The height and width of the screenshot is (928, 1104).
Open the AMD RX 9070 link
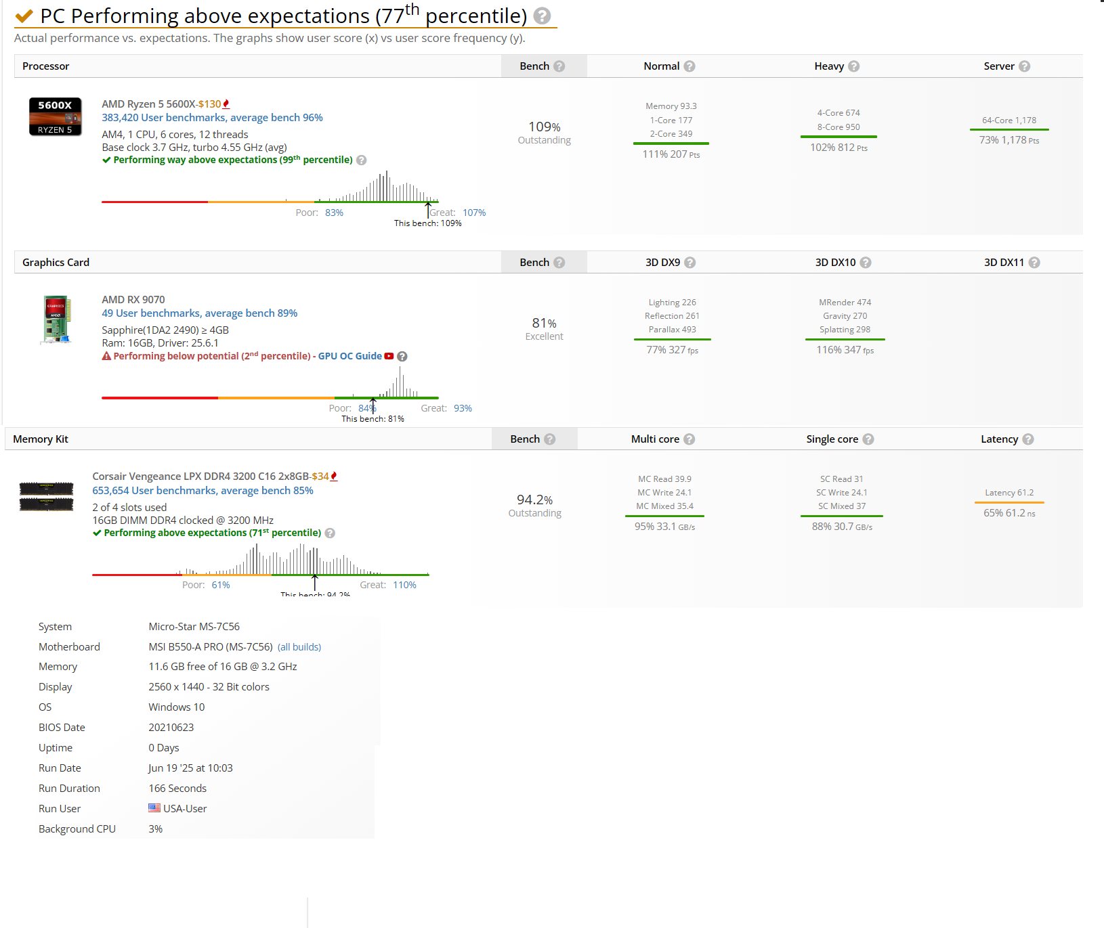[x=133, y=300]
